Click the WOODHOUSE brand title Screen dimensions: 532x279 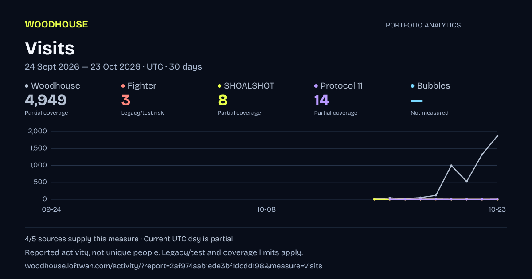pos(56,25)
